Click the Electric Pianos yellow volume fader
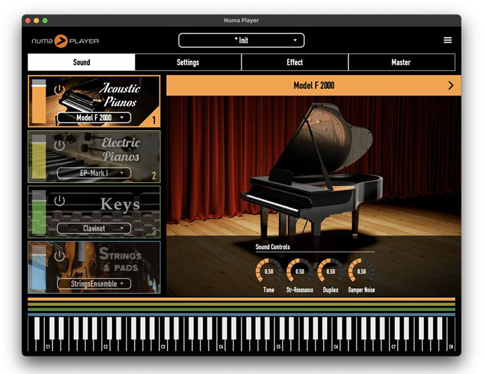 39,157
